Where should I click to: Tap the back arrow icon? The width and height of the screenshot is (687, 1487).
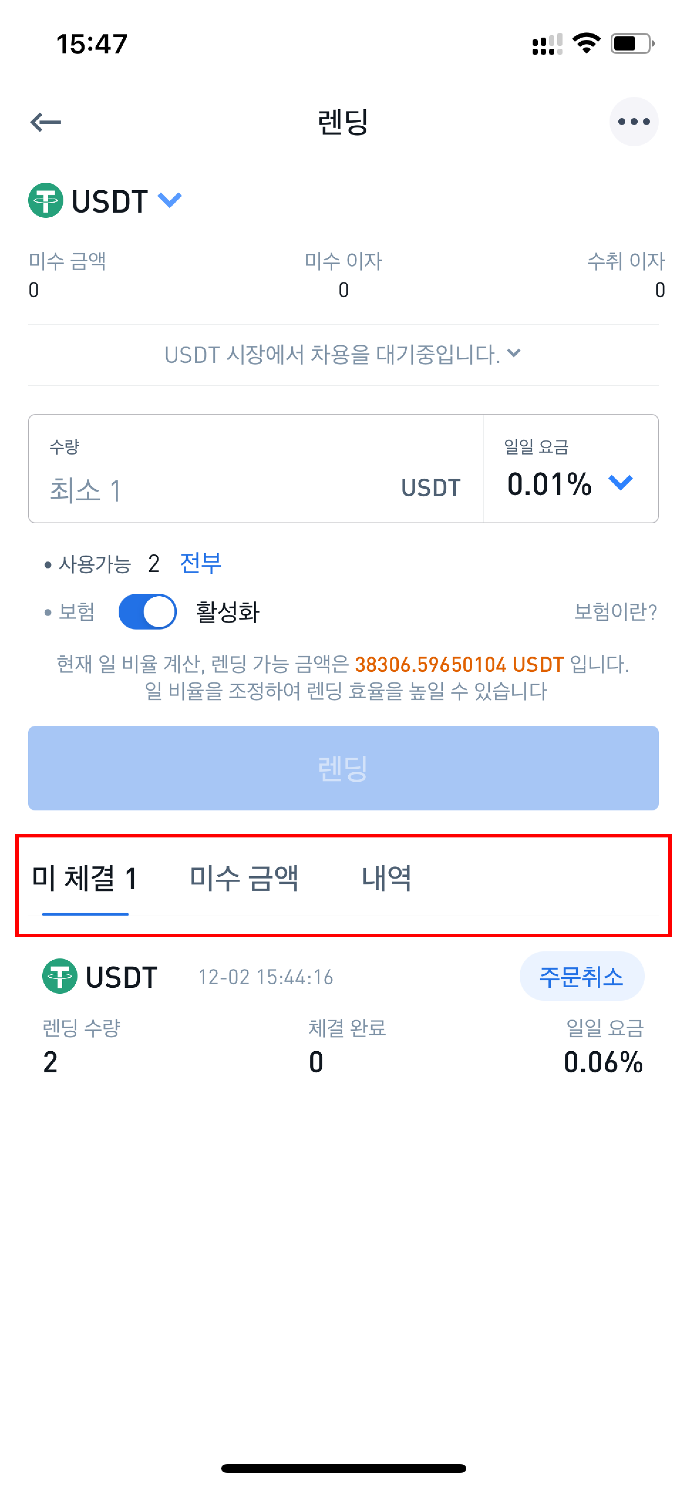pos(46,122)
